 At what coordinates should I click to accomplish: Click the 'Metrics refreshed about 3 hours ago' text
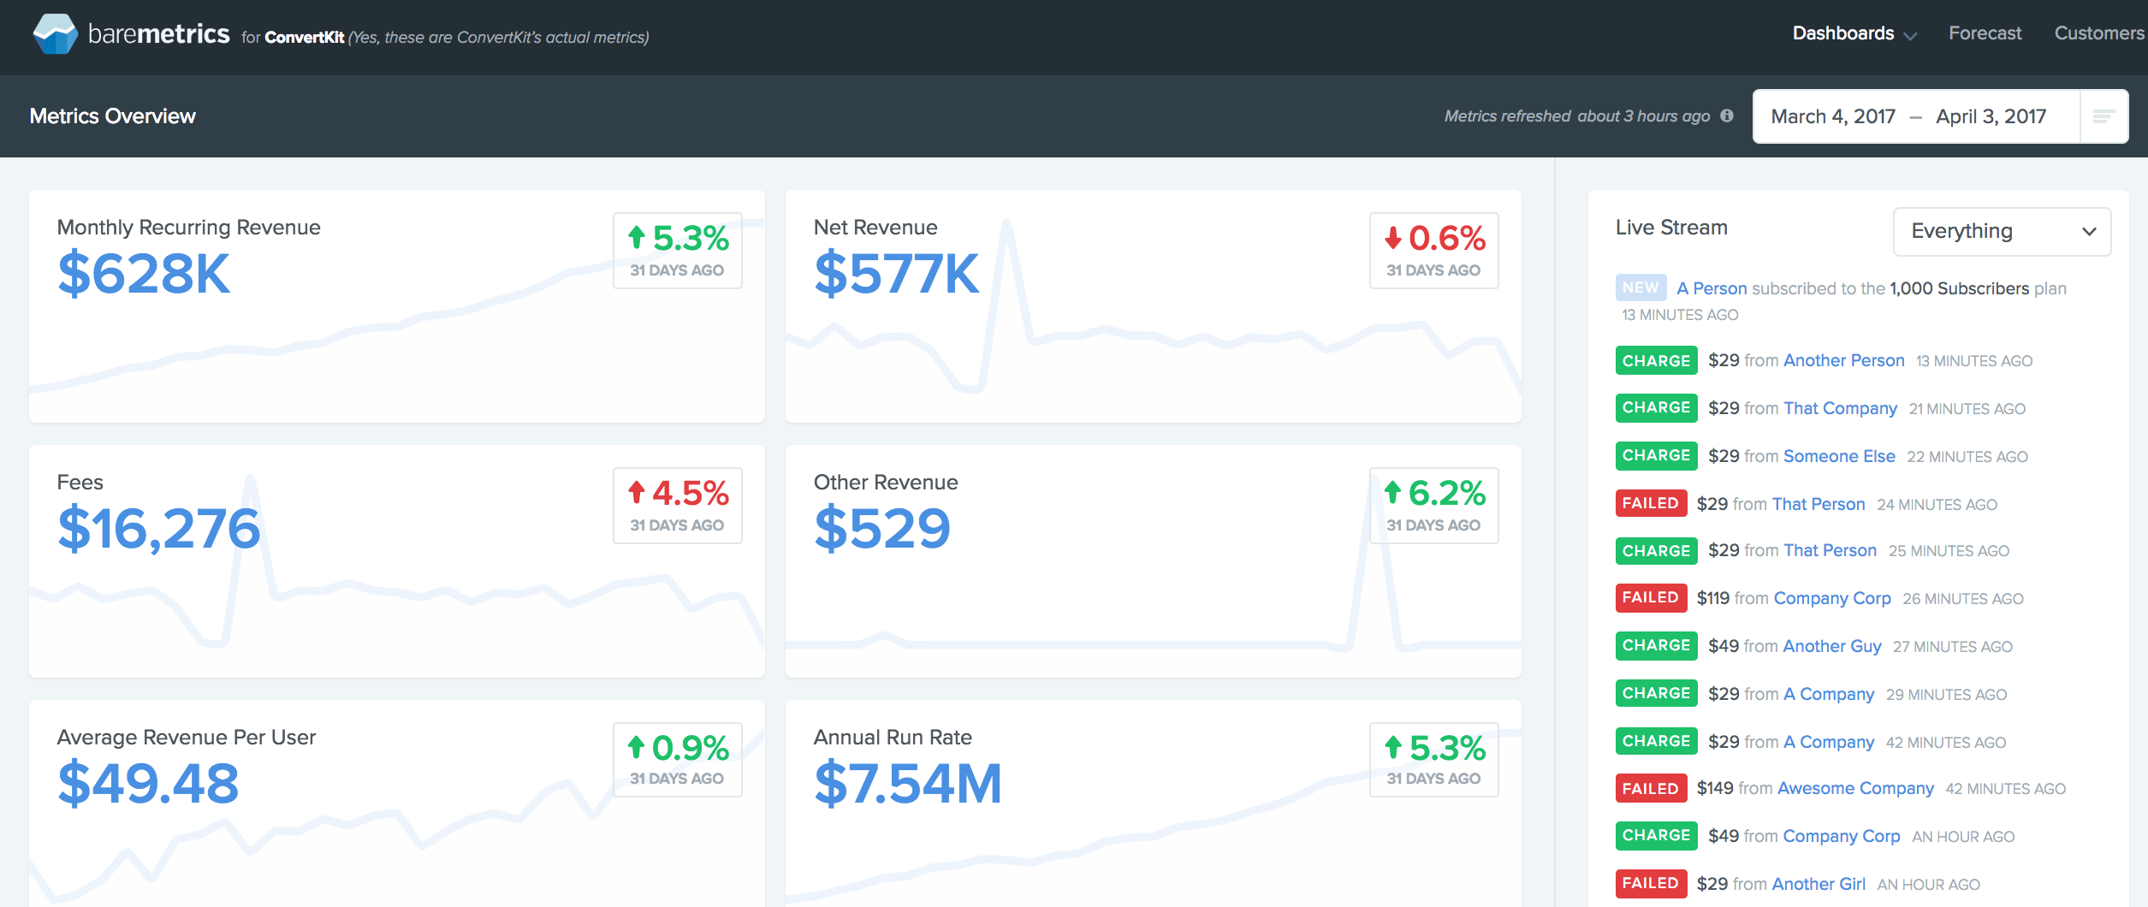(1577, 116)
